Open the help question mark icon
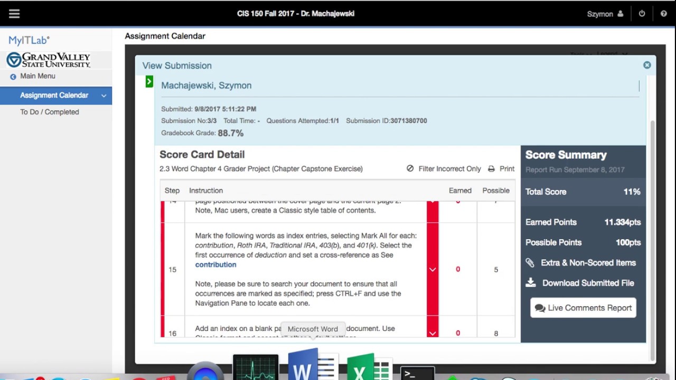 pyautogui.click(x=664, y=14)
